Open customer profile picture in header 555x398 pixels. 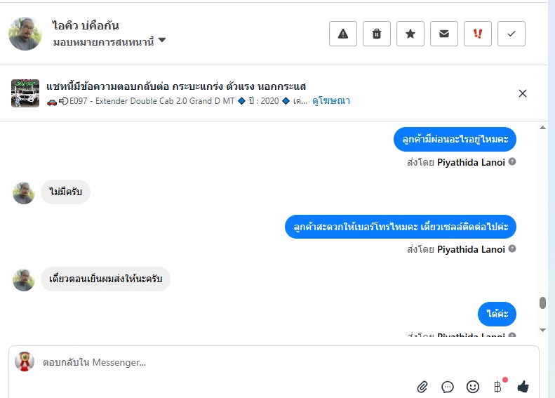(x=25, y=34)
